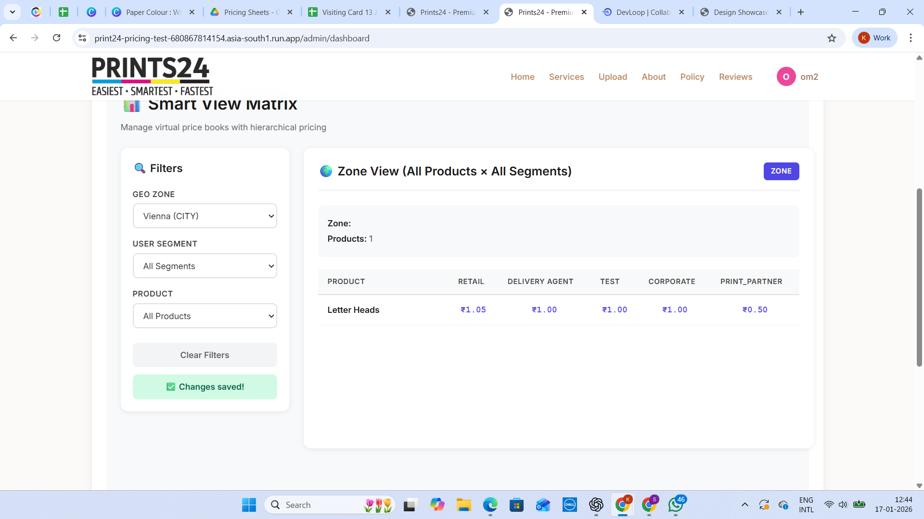Click the magnifying glass icon beside Filters
This screenshot has height=519, width=924.
140,168
